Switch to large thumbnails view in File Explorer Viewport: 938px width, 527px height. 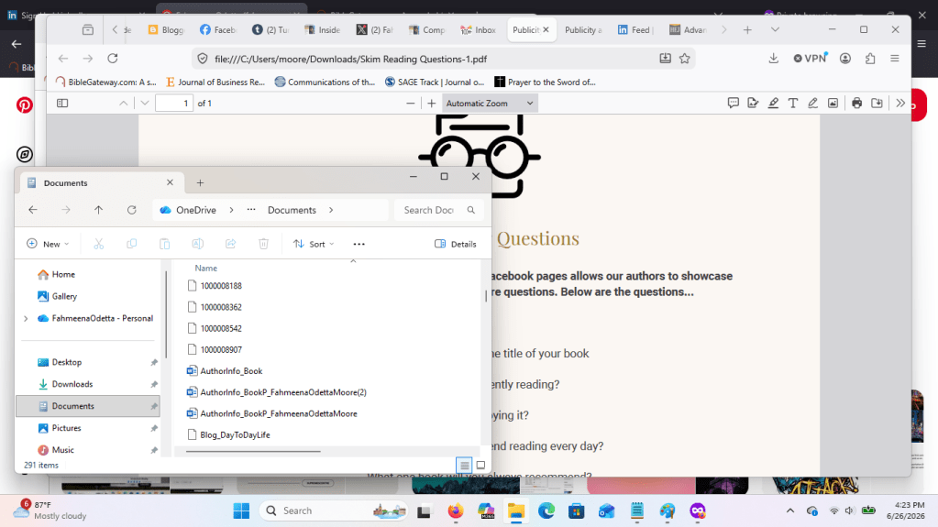pyautogui.click(x=480, y=465)
